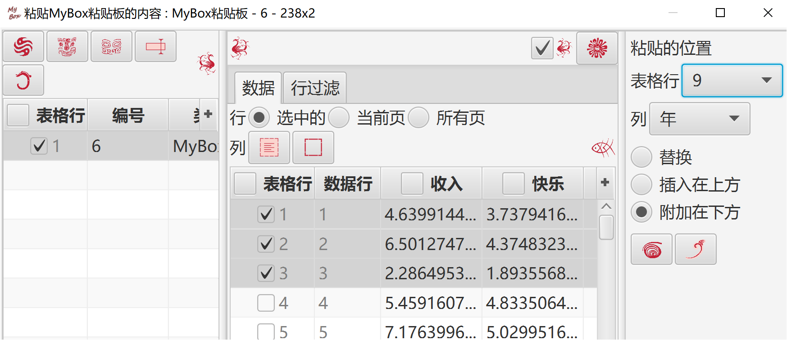
Task: Click the select no columns icon button
Action: click(313, 148)
